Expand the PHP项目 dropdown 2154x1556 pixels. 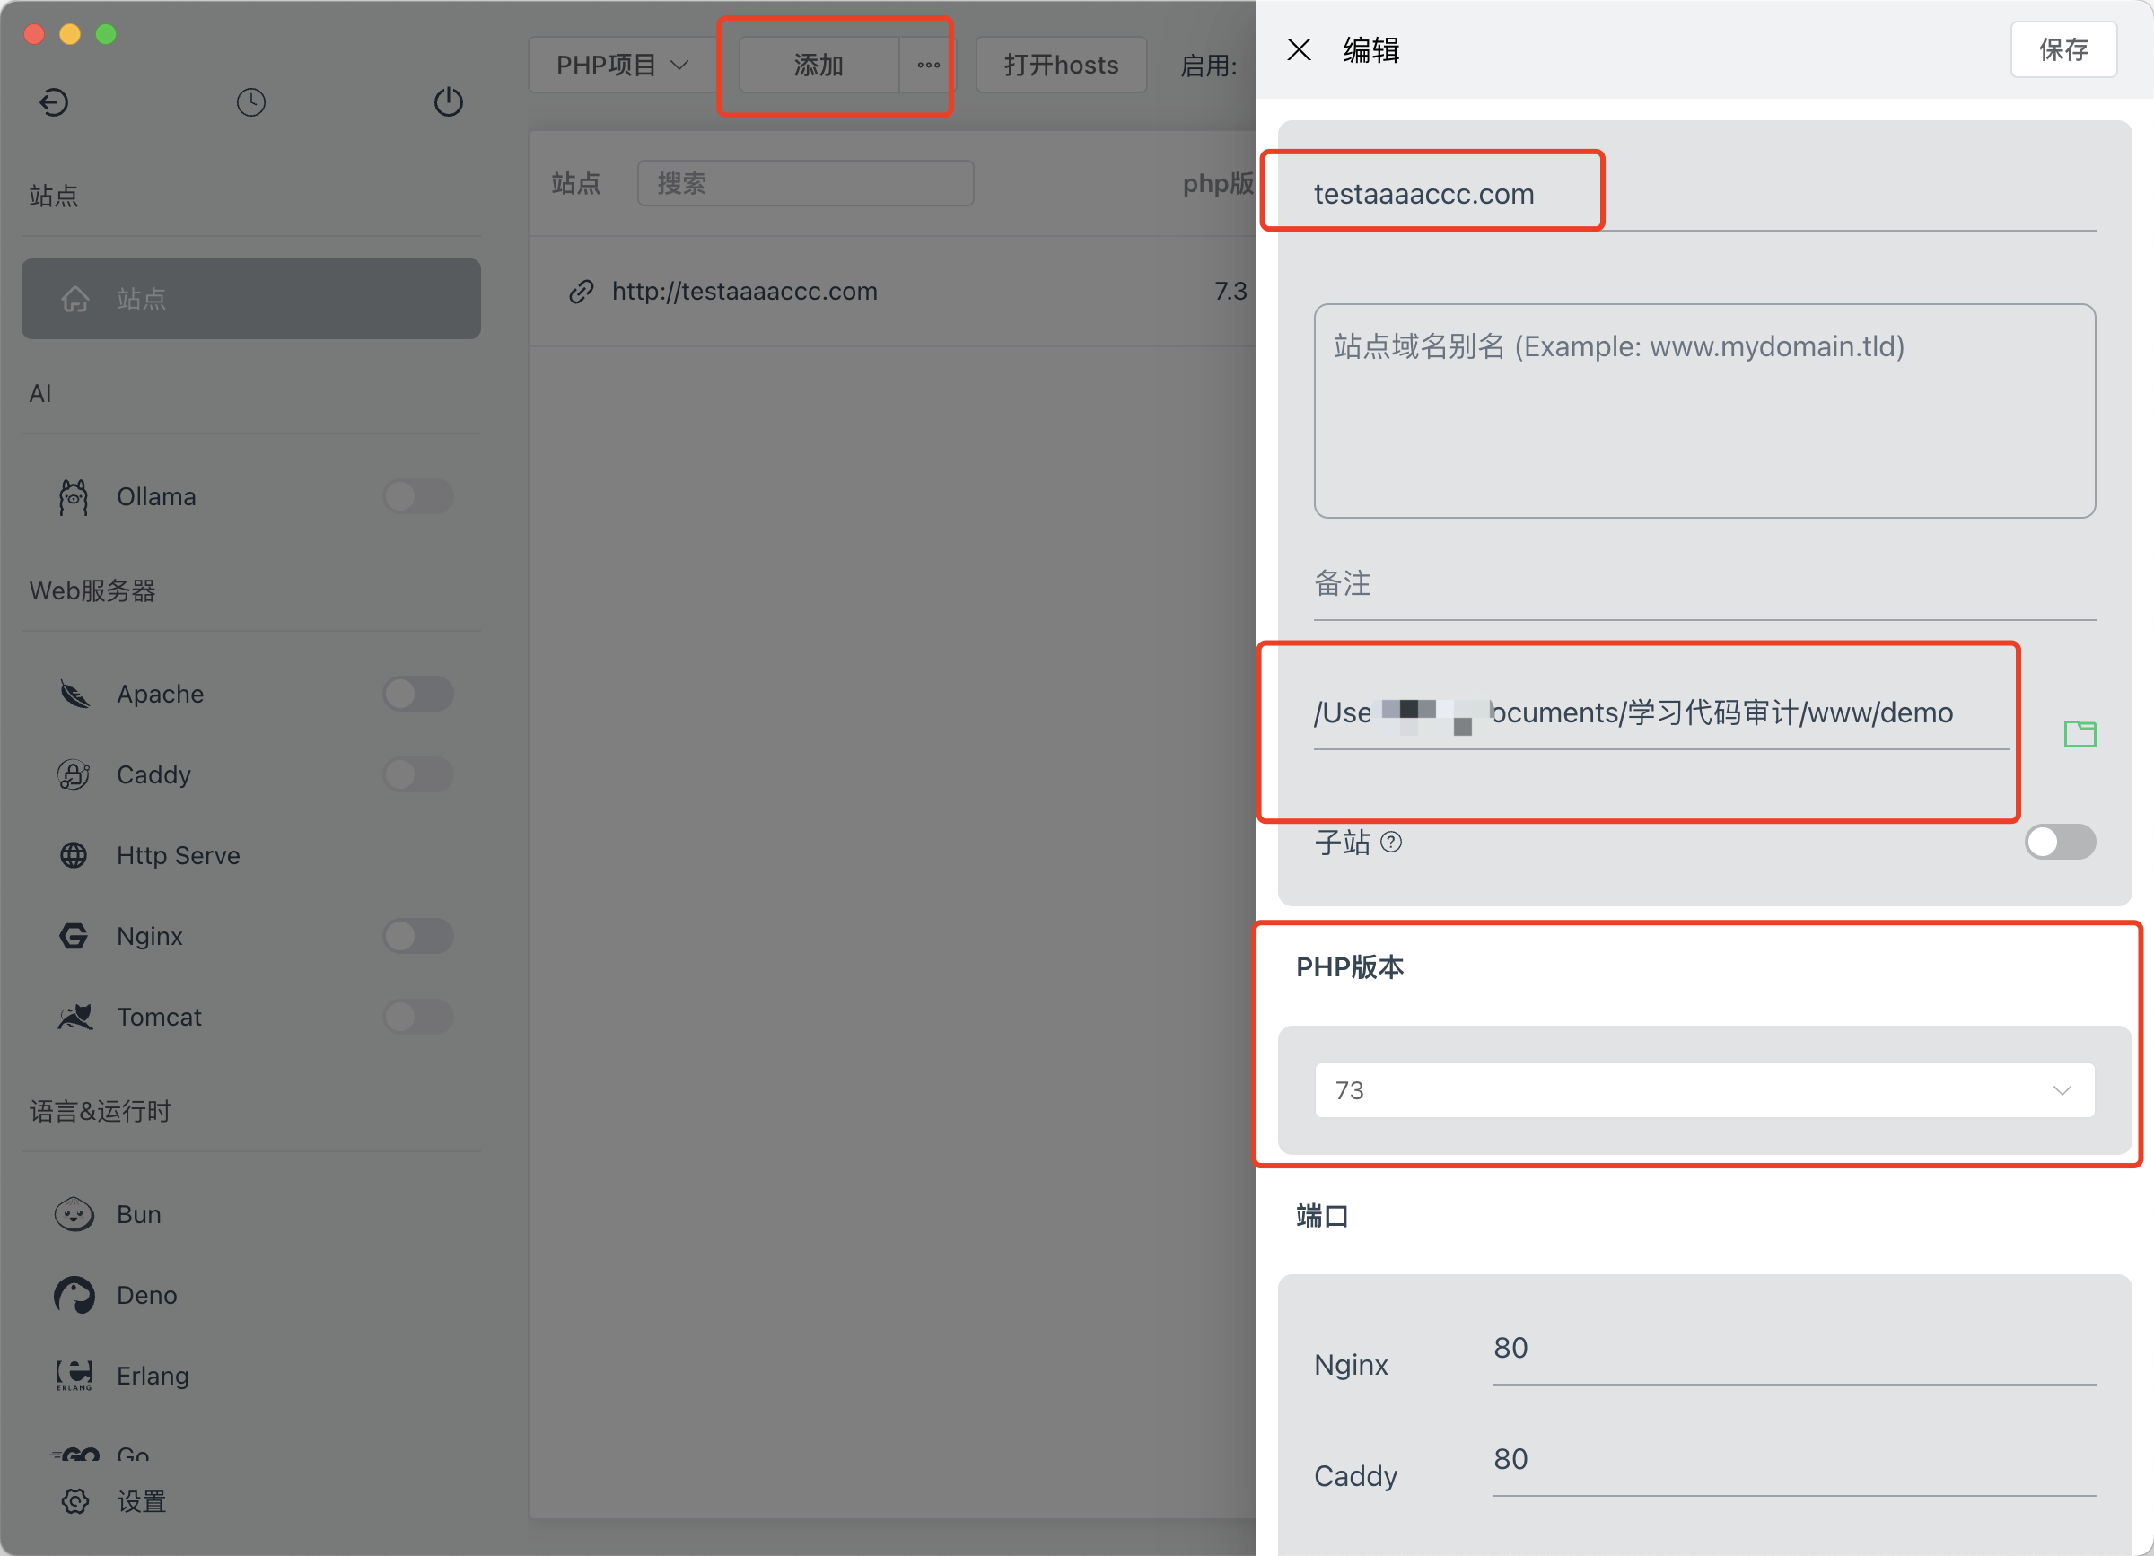(622, 66)
